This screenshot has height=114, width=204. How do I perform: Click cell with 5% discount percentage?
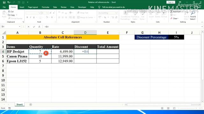click(x=176, y=37)
